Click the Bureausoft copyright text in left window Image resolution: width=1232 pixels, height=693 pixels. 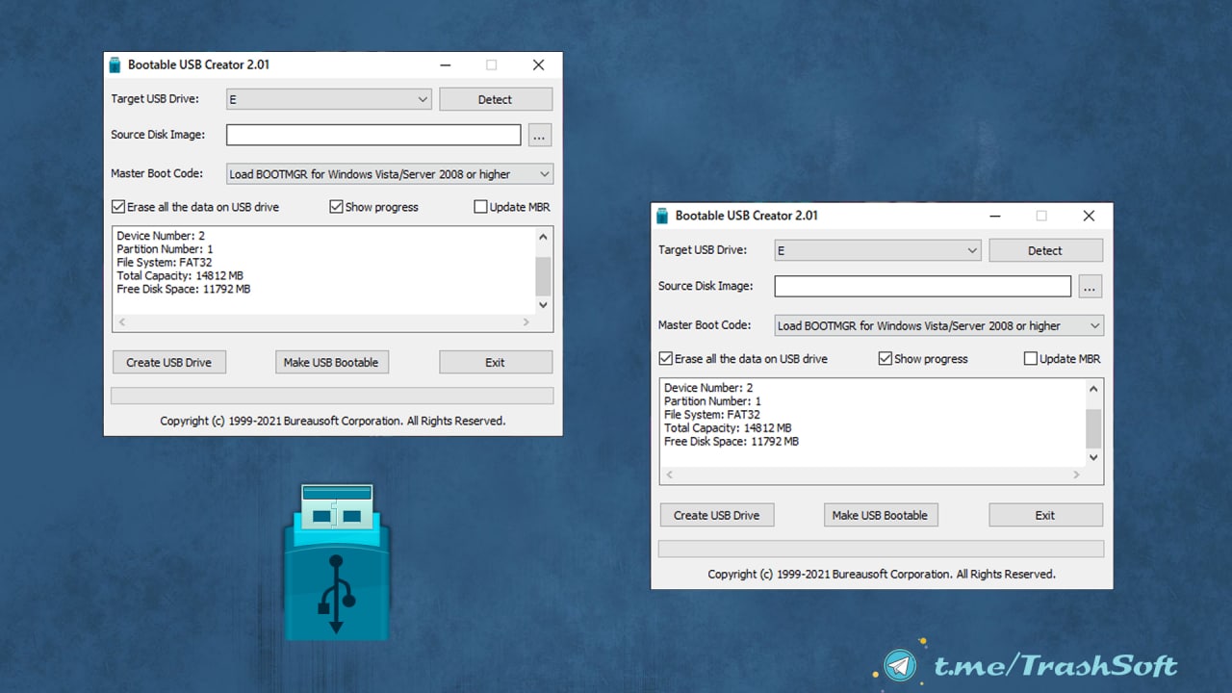pos(333,421)
